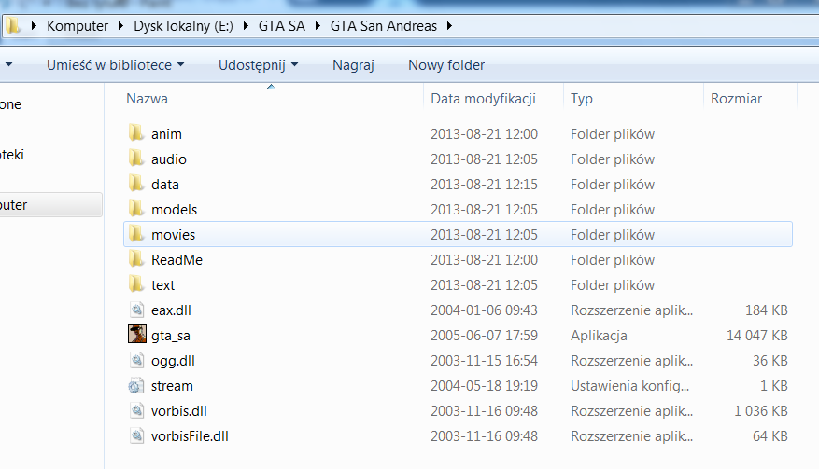Viewport: 819px width, 469px height.
Task: Click the date 2005-06-07 17:59
Action: 484,336
